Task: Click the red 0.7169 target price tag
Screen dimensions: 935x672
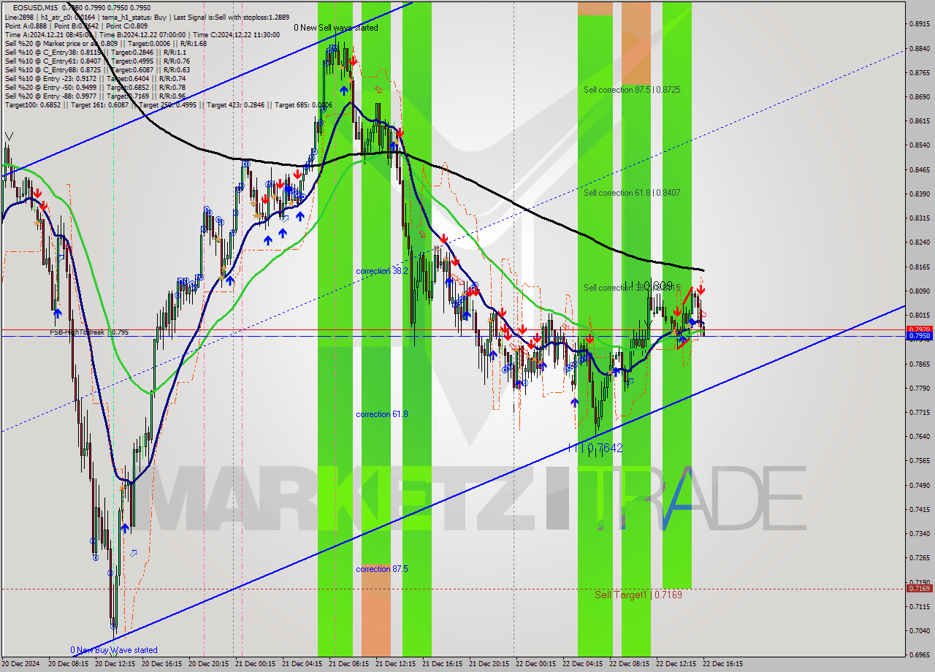Action: 919,589
